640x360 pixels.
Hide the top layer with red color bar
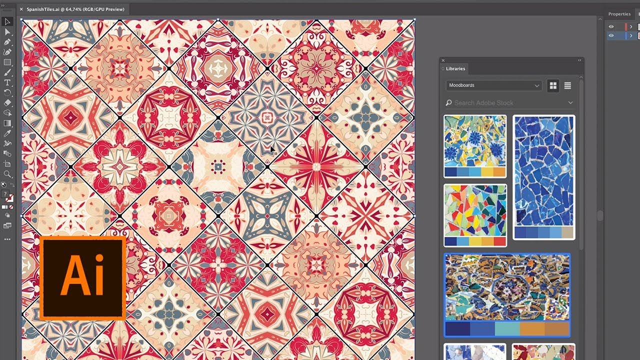[611, 27]
